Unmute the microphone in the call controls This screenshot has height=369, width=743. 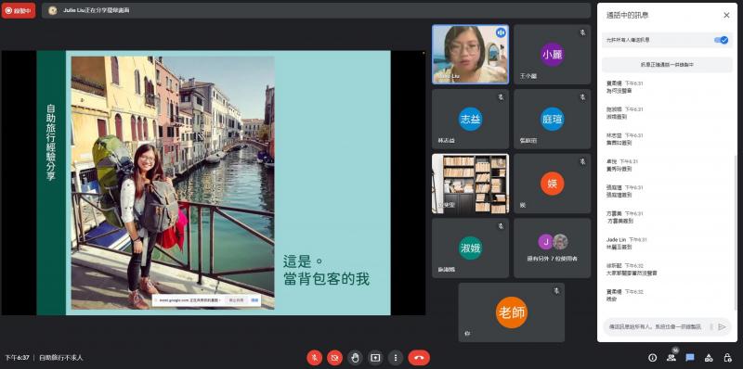tap(314, 358)
